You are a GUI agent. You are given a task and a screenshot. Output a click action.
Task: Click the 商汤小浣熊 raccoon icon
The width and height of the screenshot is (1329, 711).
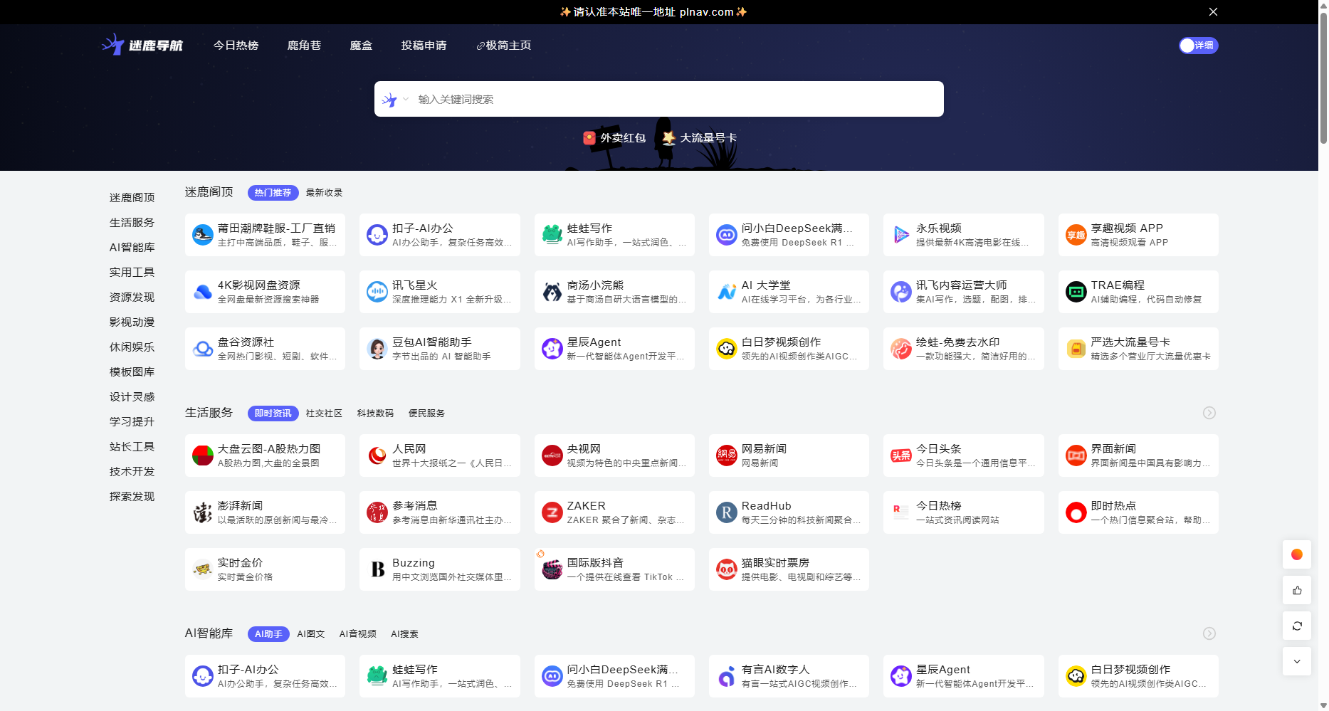coord(552,292)
